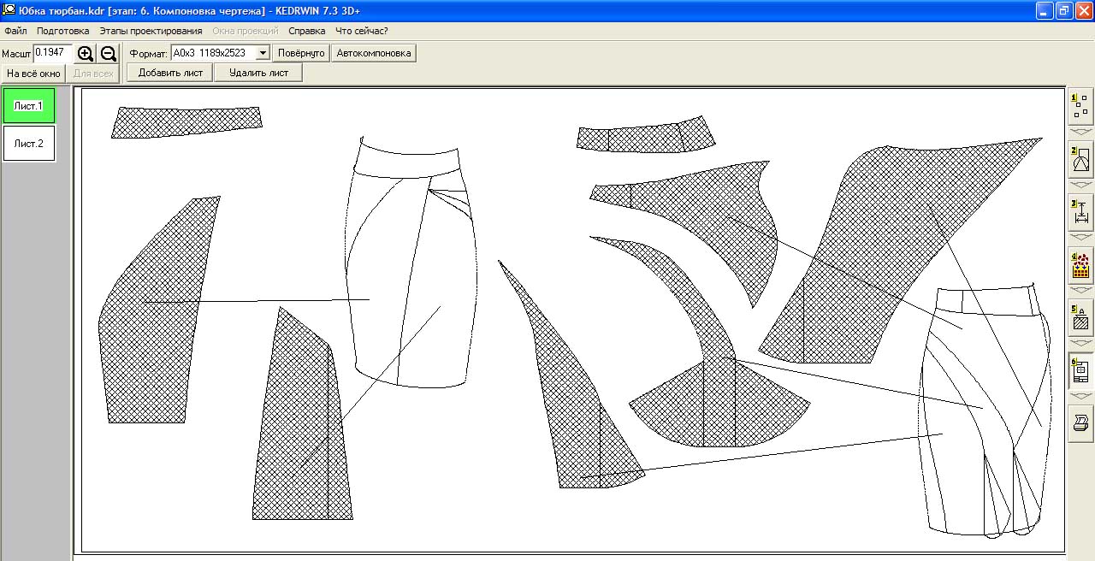Toggle the Повёрнуто rotated format button
1095x561 pixels.
pyautogui.click(x=301, y=53)
